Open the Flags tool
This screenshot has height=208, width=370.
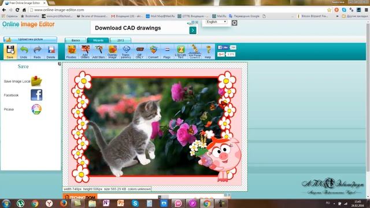click(x=167, y=51)
